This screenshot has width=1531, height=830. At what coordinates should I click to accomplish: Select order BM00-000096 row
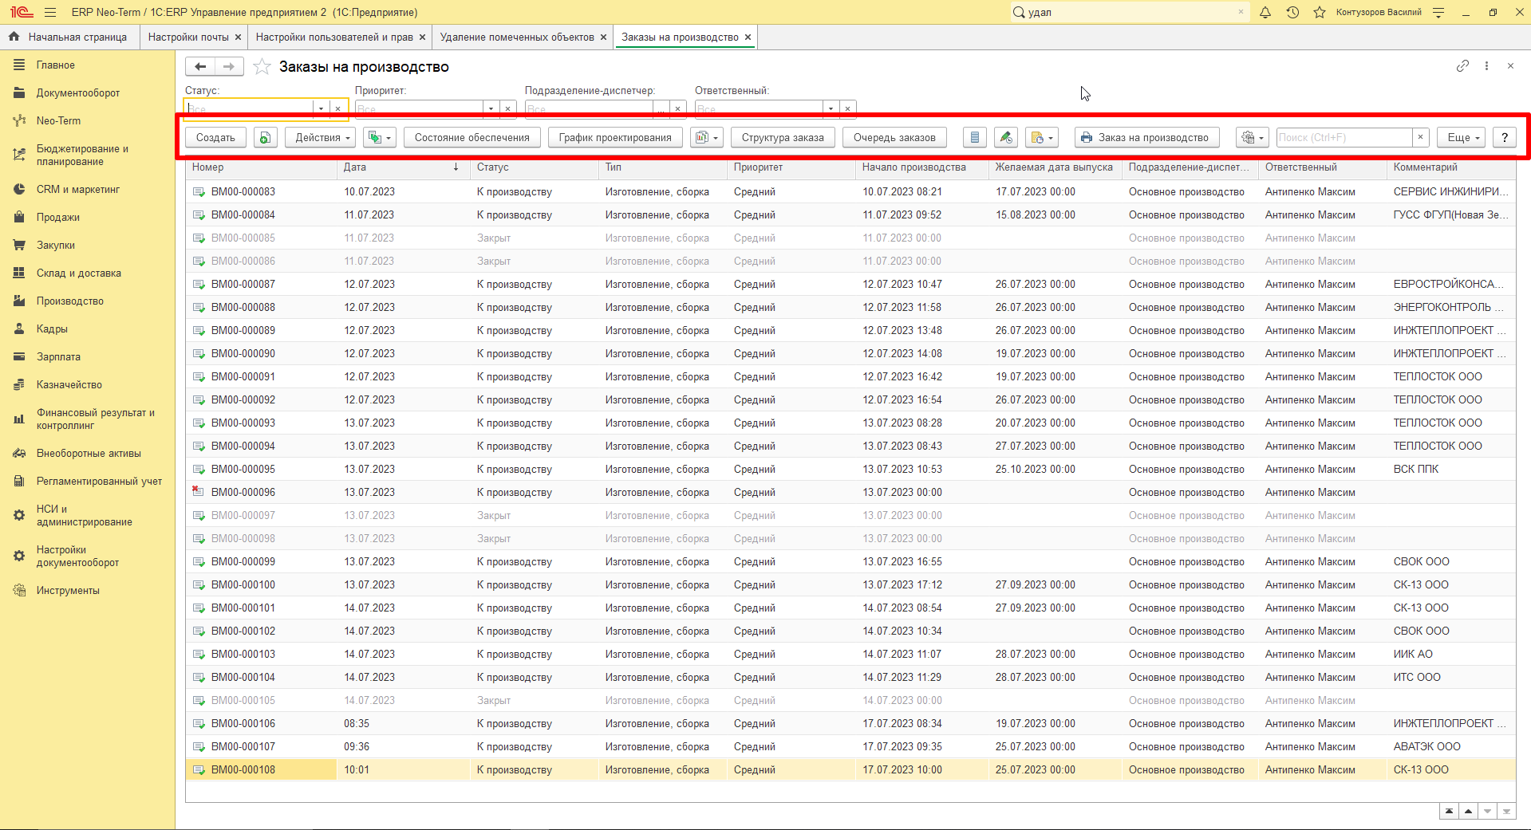pos(850,493)
